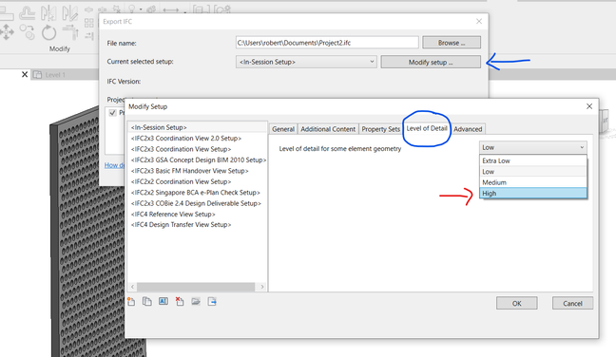Click the Array grid icon
Image resolution: width=616 pixels, height=357 pixels.
coord(88,23)
